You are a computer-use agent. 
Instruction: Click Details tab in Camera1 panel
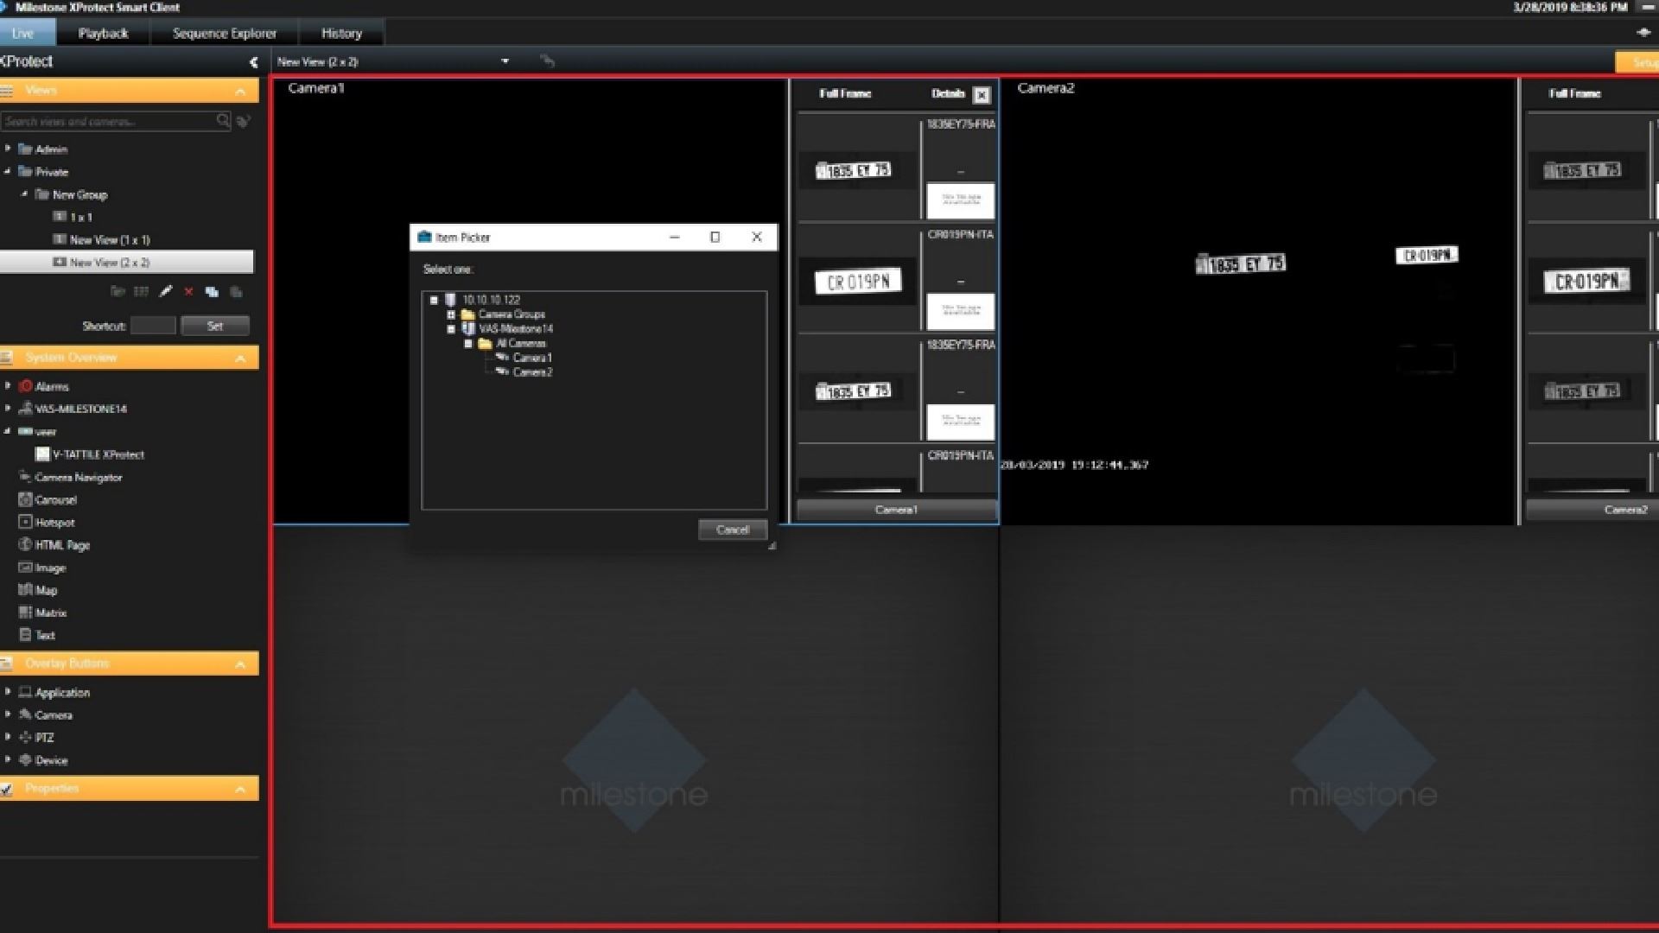pos(948,93)
